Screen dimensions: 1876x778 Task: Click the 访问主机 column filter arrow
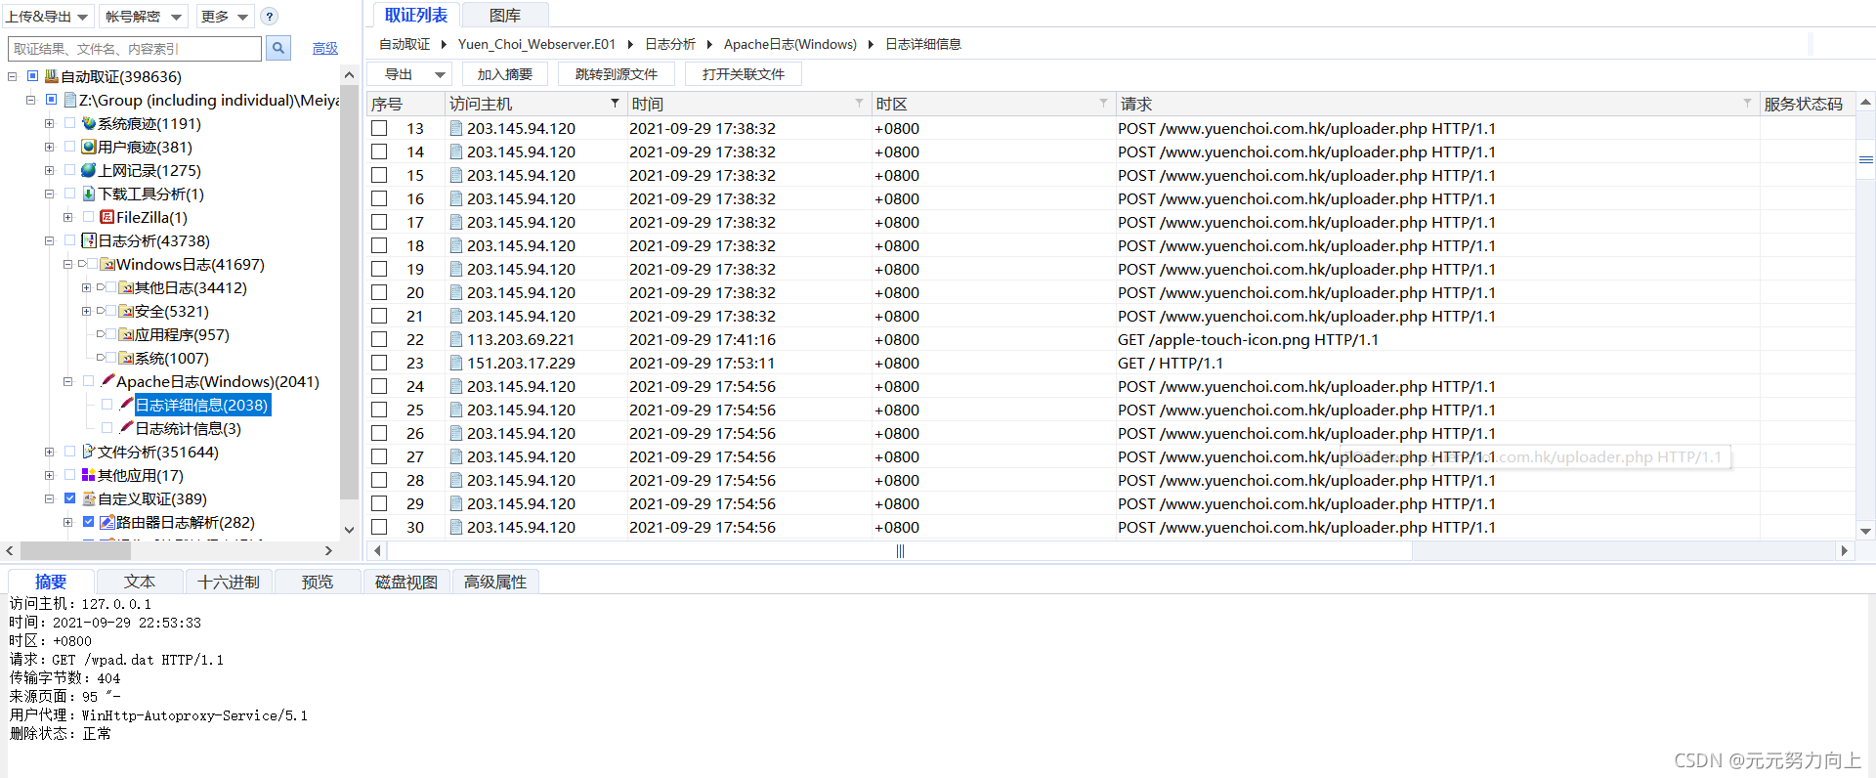(615, 103)
